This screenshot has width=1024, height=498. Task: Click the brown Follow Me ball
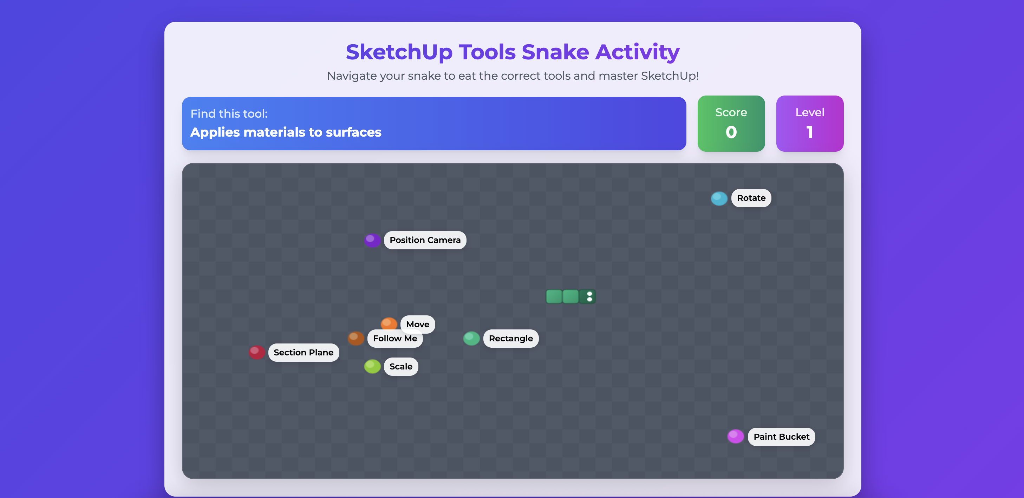356,338
